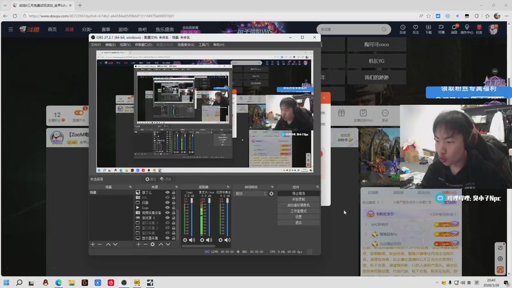Click 滤镜 filters button above sources

166,179
